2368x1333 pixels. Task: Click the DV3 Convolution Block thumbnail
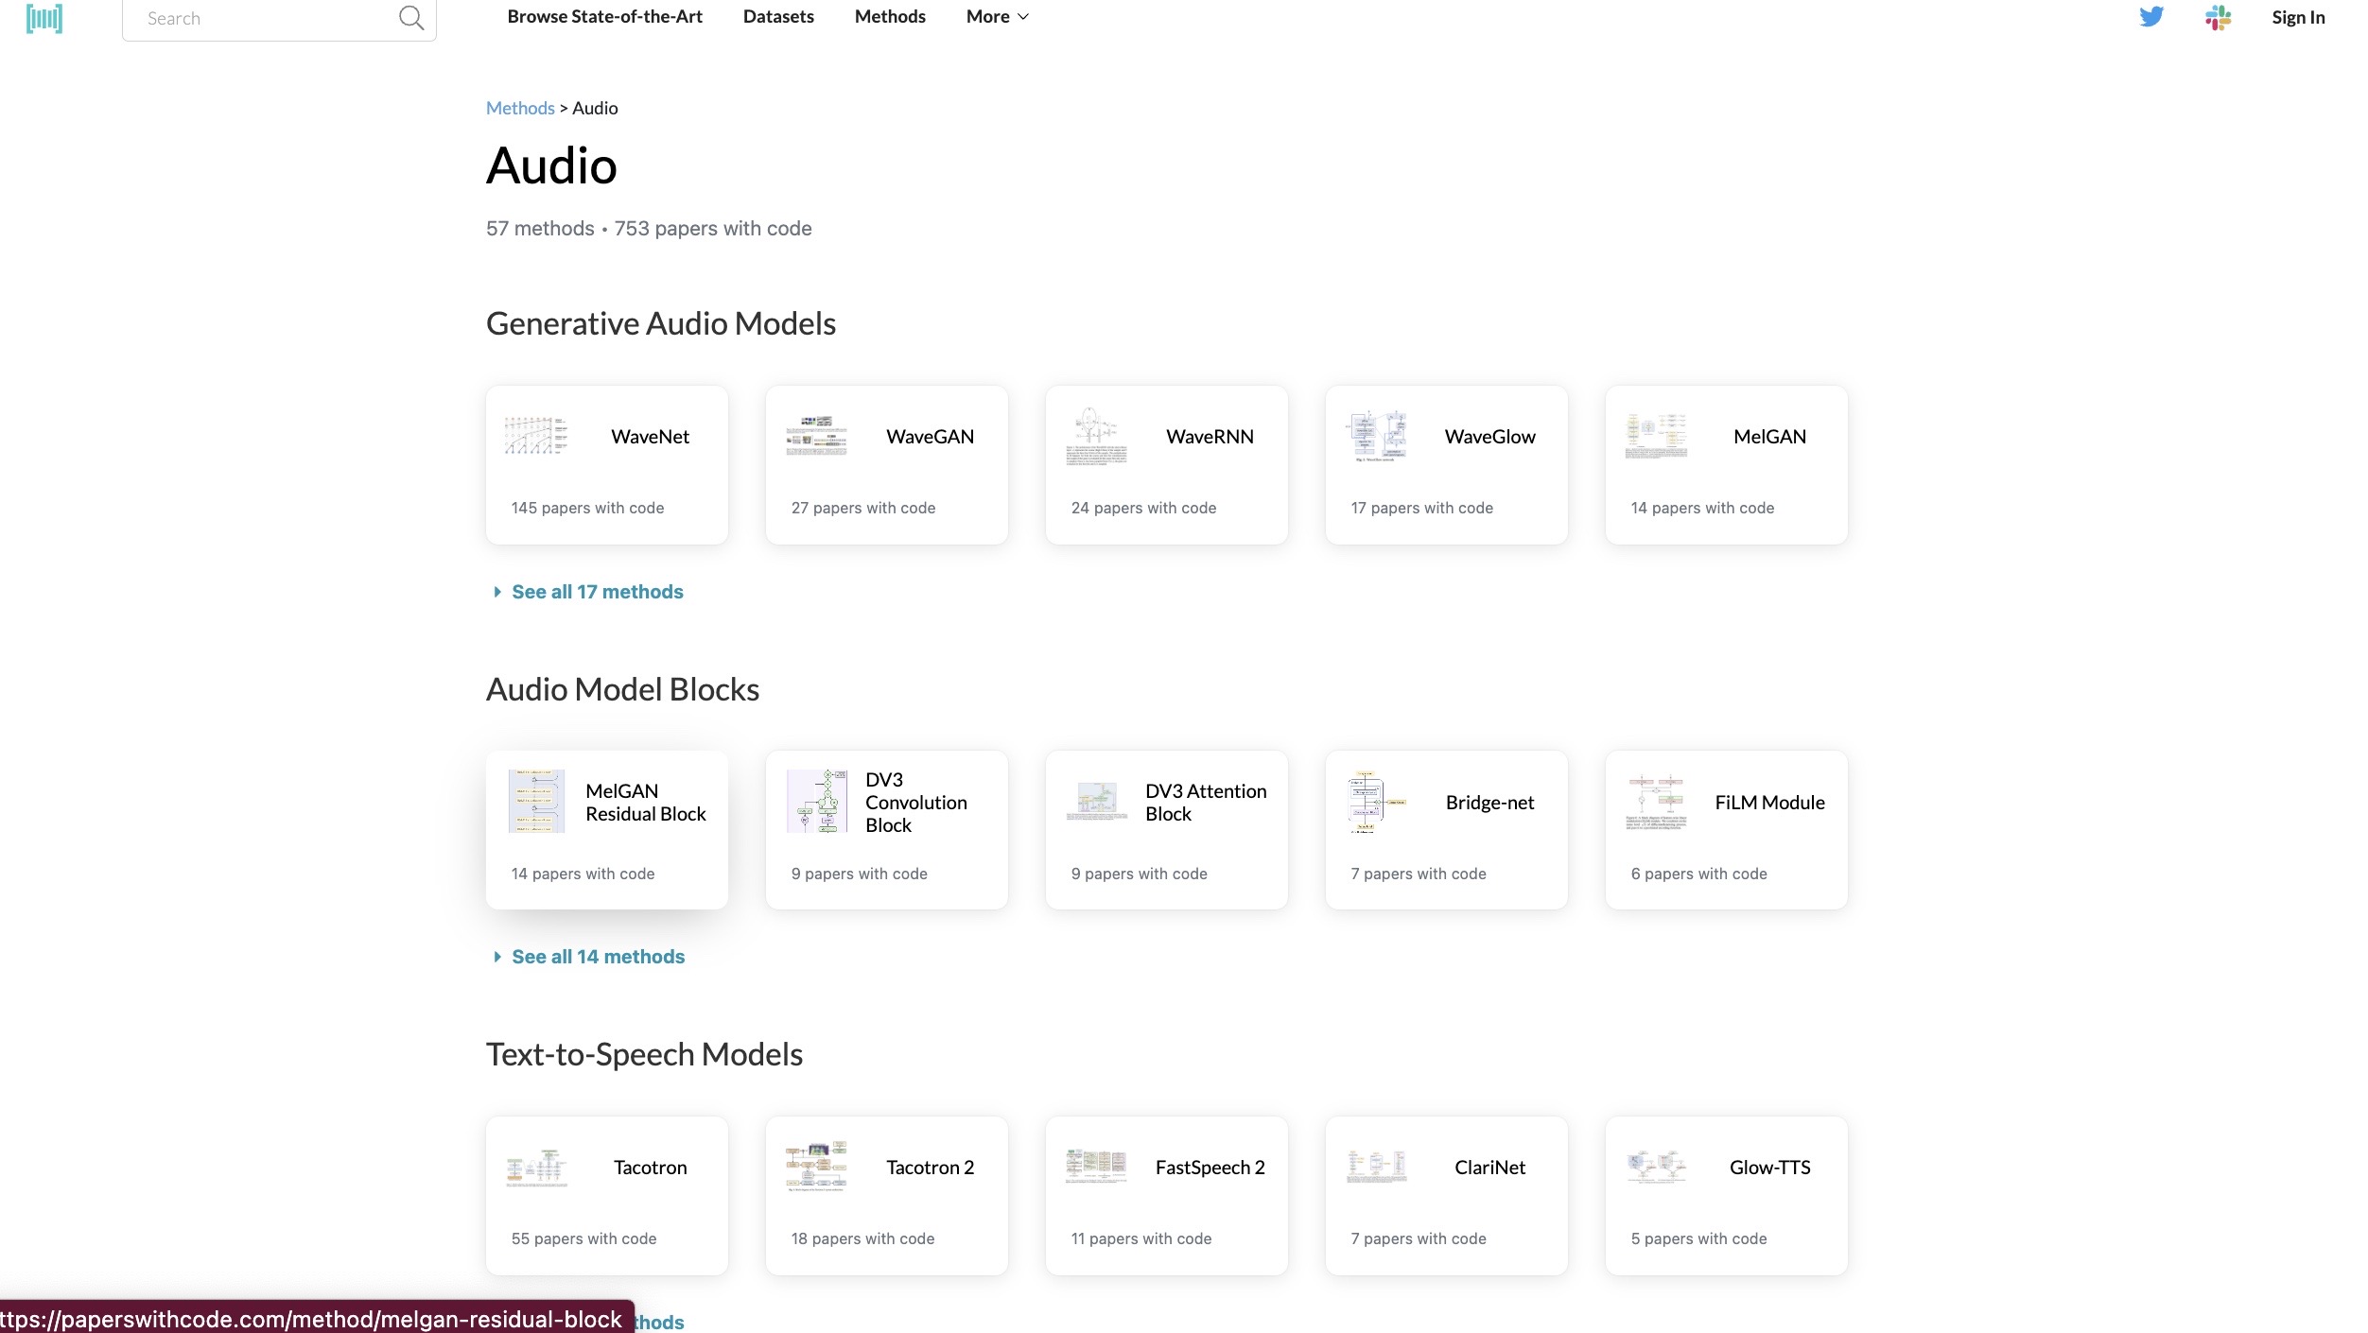817,801
